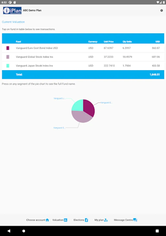Click the ABC Demo Plan title
This screenshot has height=236, width=166.
tap(32, 10)
